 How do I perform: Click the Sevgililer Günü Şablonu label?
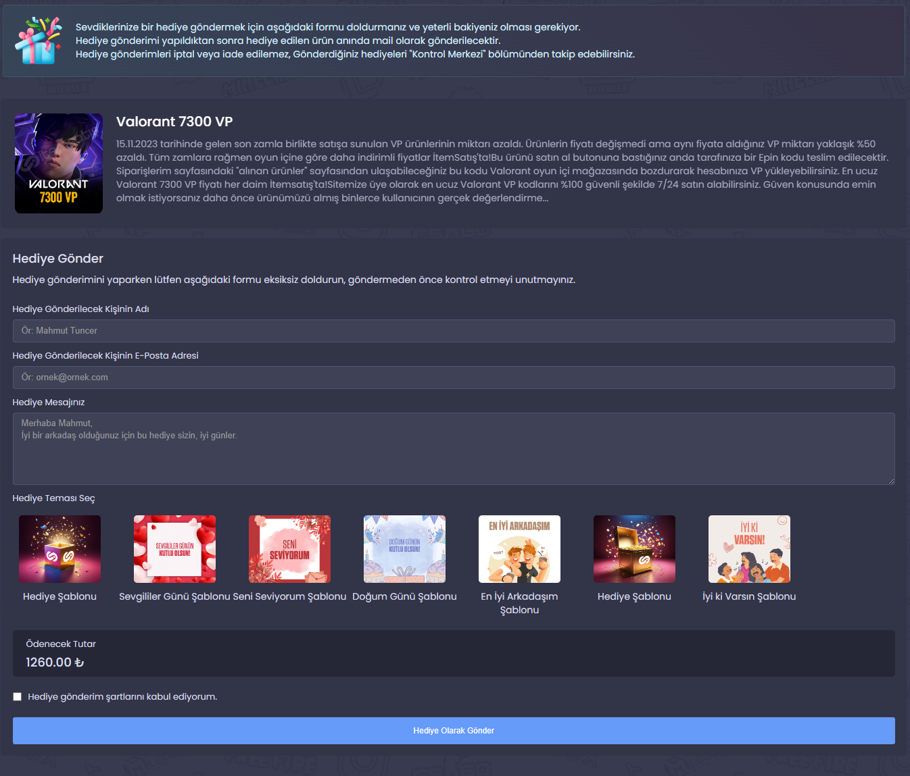click(x=174, y=596)
